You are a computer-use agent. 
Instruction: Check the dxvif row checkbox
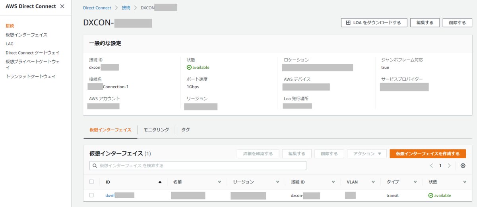(91, 195)
